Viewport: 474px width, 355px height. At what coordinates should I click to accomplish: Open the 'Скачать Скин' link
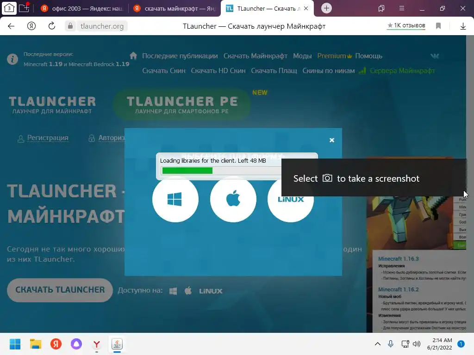163,71
